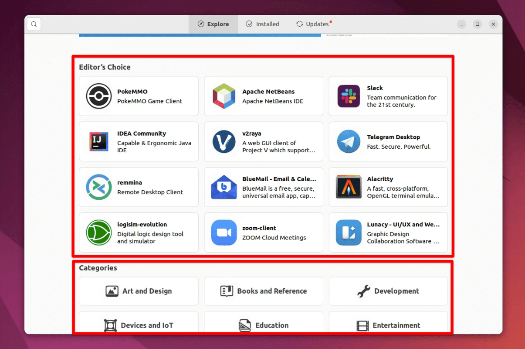Click the Slack logo icon

(x=349, y=96)
